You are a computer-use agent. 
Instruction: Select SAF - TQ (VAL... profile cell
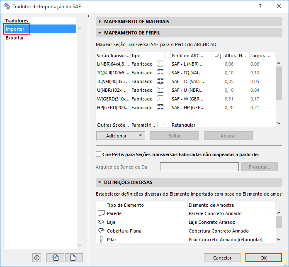tap(188, 73)
